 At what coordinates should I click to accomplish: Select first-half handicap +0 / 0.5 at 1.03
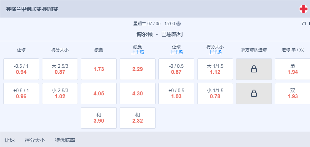(x=176, y=94)
